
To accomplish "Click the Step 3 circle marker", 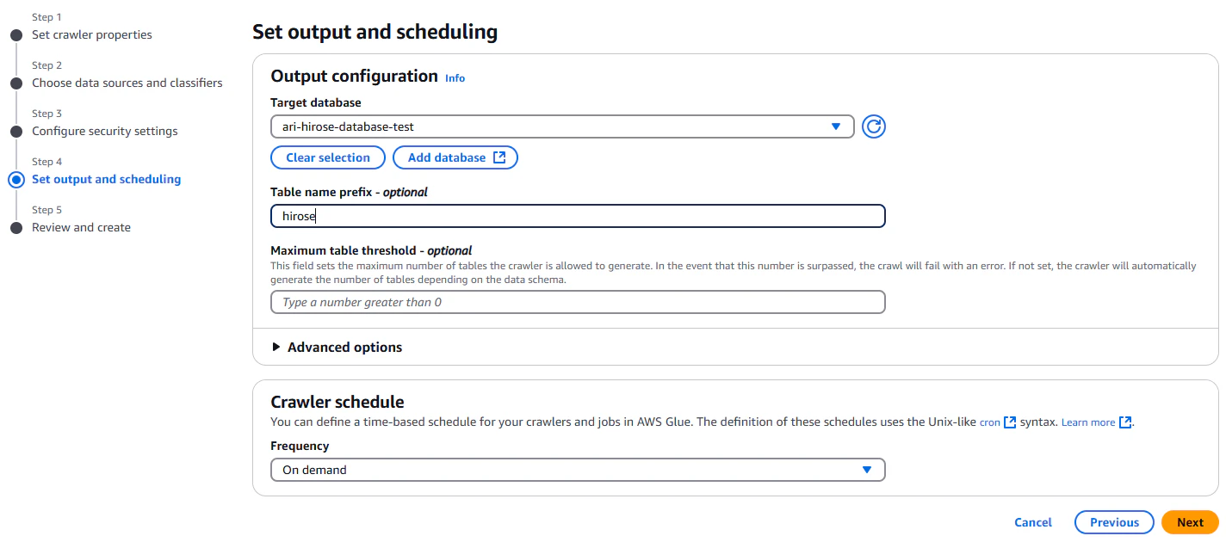I will tap(15, 132).
